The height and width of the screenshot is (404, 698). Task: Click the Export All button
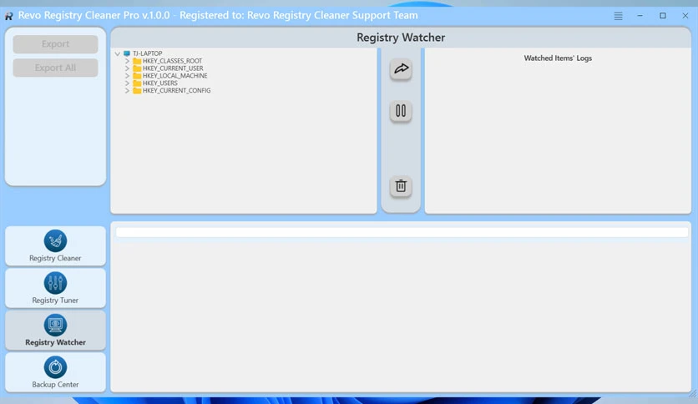tap(55, 68)
